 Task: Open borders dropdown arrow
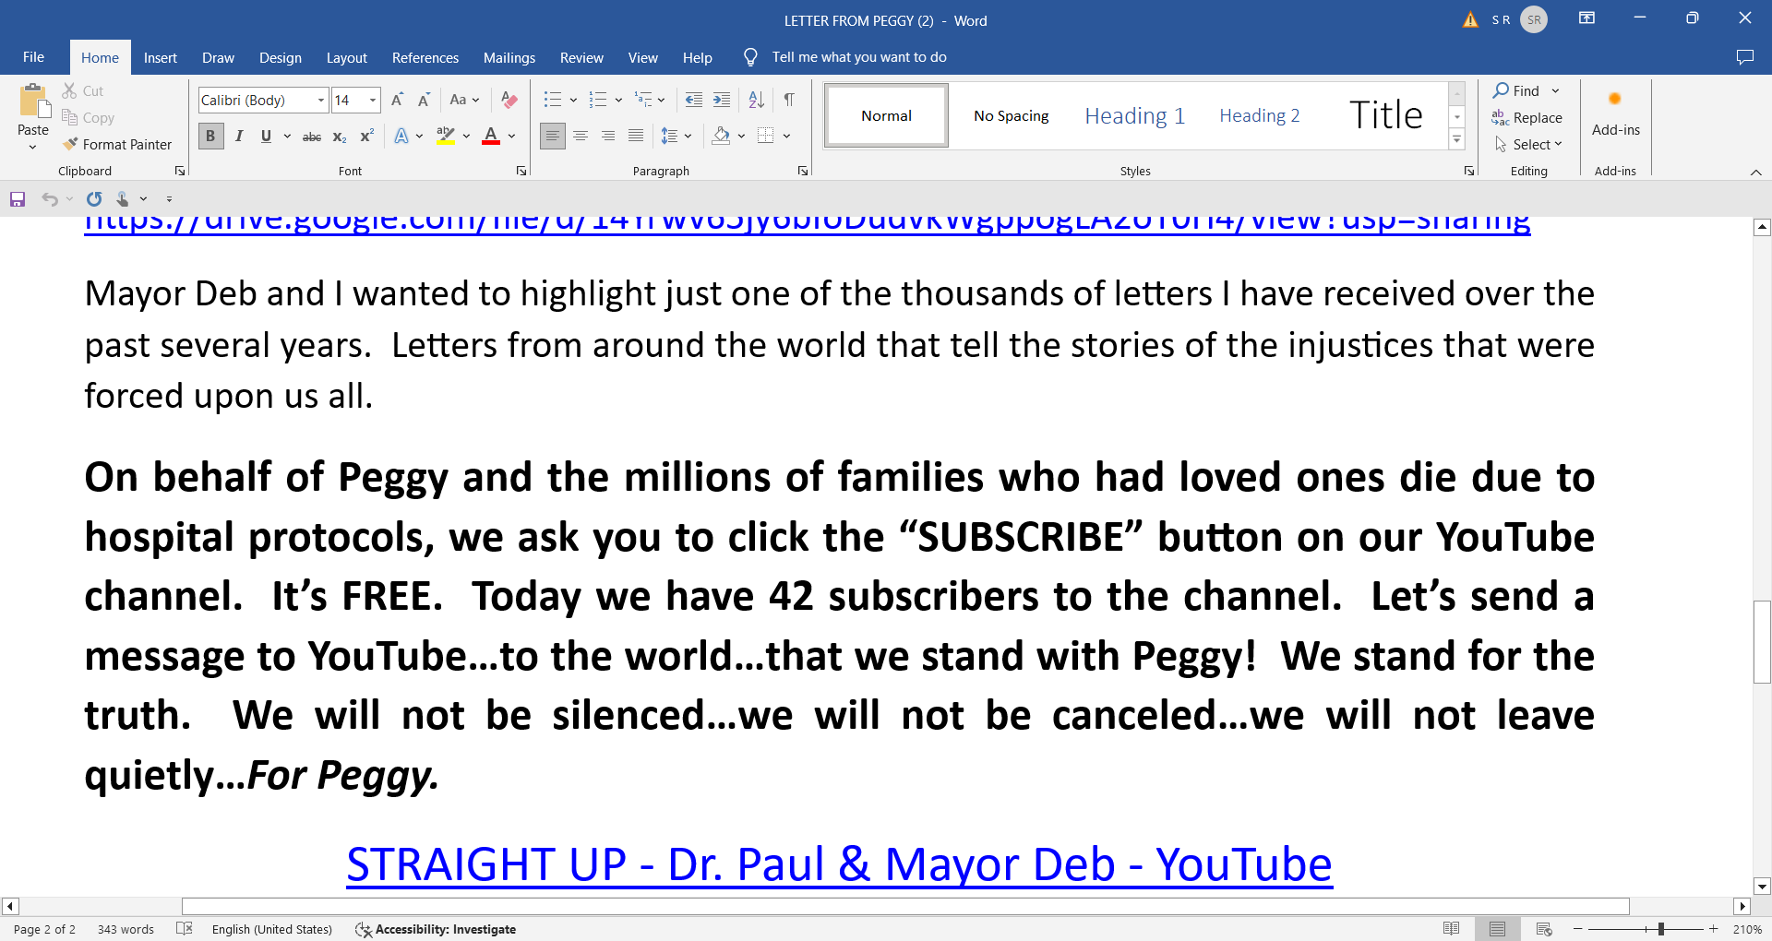coord(786,137)
